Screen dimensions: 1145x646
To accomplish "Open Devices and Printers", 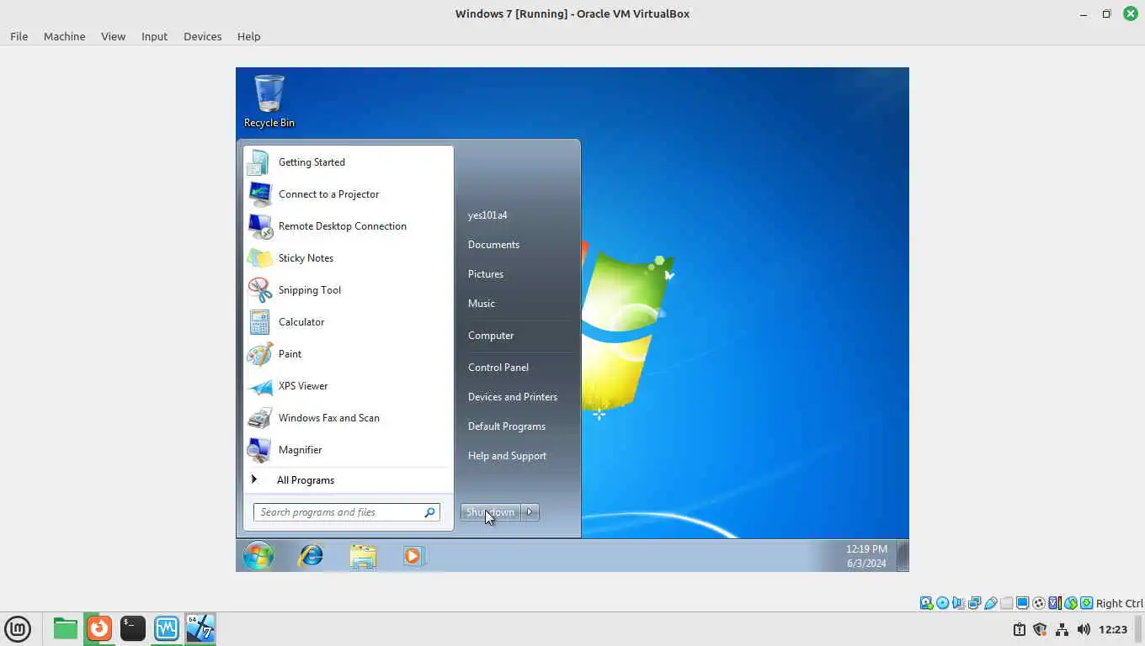I will pyautogui.click(x=513, y=397).
